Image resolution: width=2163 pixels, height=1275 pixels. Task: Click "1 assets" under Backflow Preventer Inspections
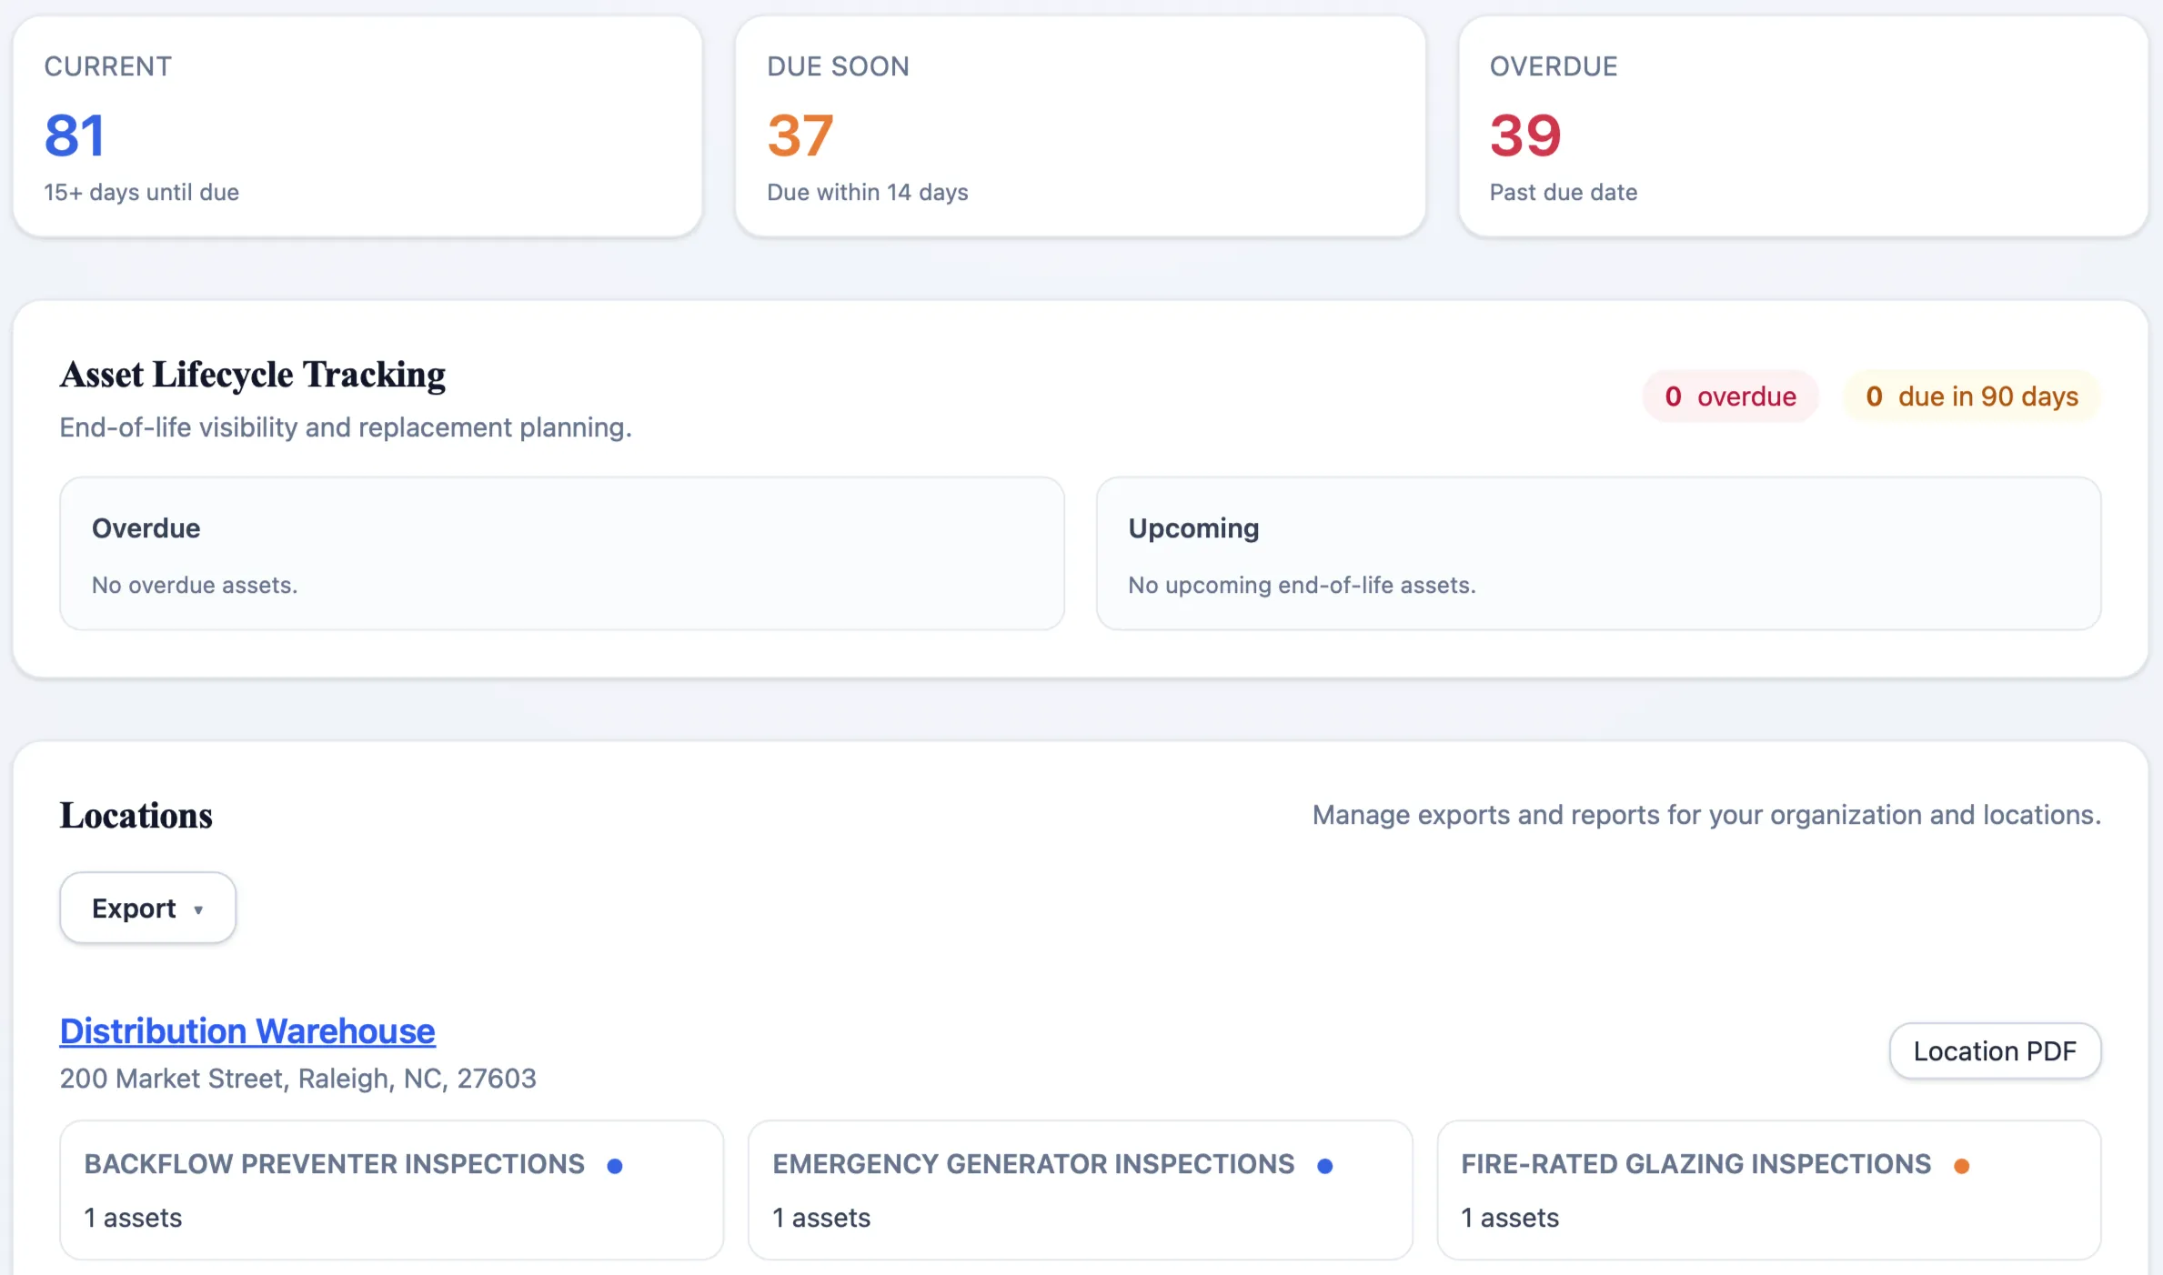coord(133,1218)
